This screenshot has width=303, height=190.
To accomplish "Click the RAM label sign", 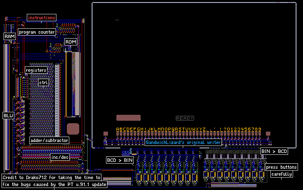I will [10, 36].
